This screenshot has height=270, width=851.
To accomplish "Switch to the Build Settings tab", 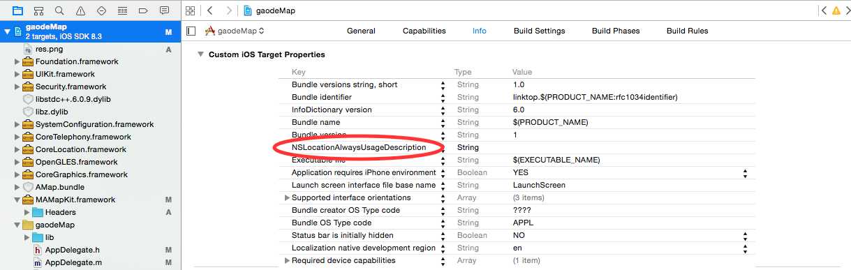I will [539, 31].
